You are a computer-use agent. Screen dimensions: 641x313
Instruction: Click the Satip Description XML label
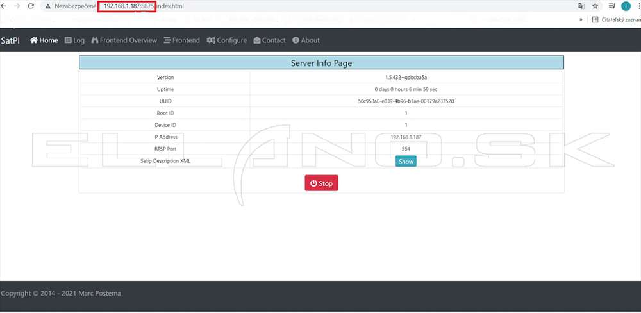pyautogui.click(x=165, y=161)
